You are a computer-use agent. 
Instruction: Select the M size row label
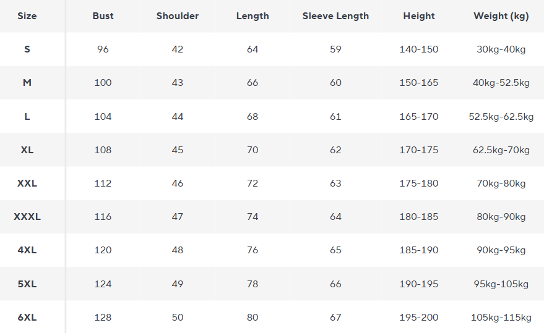click(27, 83)
